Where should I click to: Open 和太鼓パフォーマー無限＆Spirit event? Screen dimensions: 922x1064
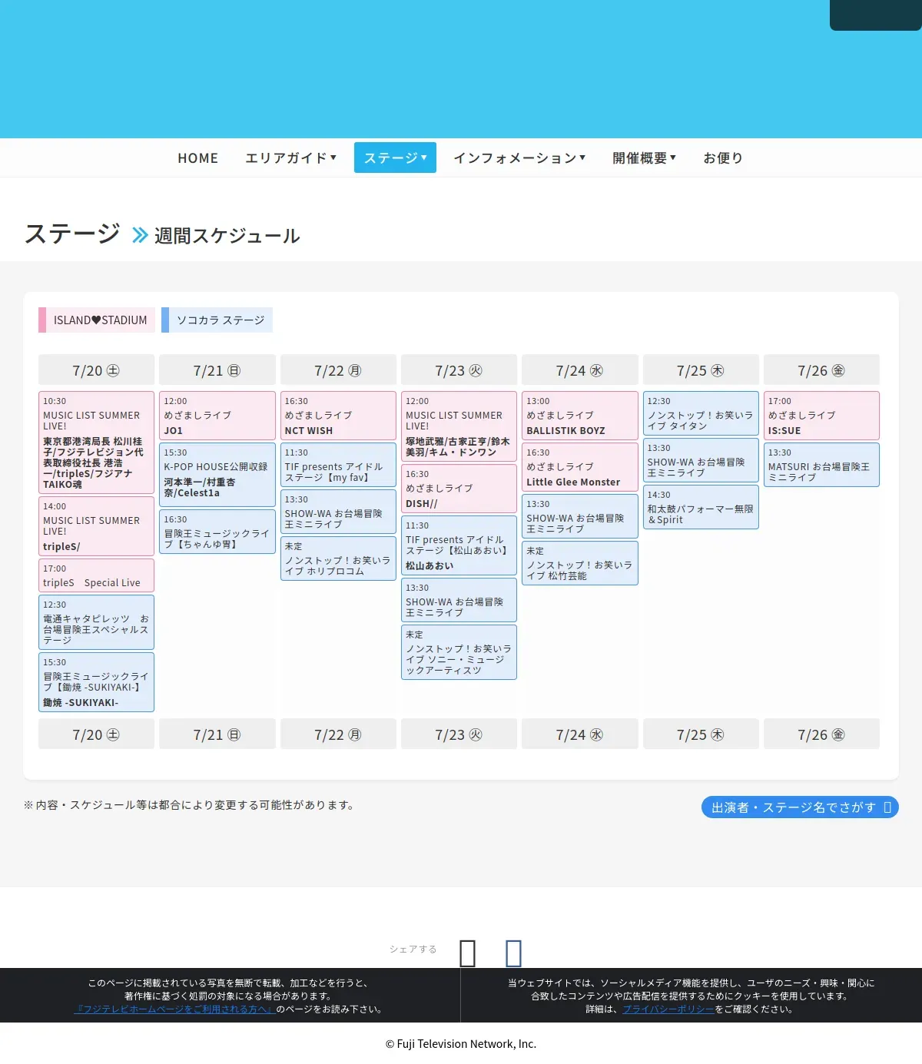click(x=701, y=507)
